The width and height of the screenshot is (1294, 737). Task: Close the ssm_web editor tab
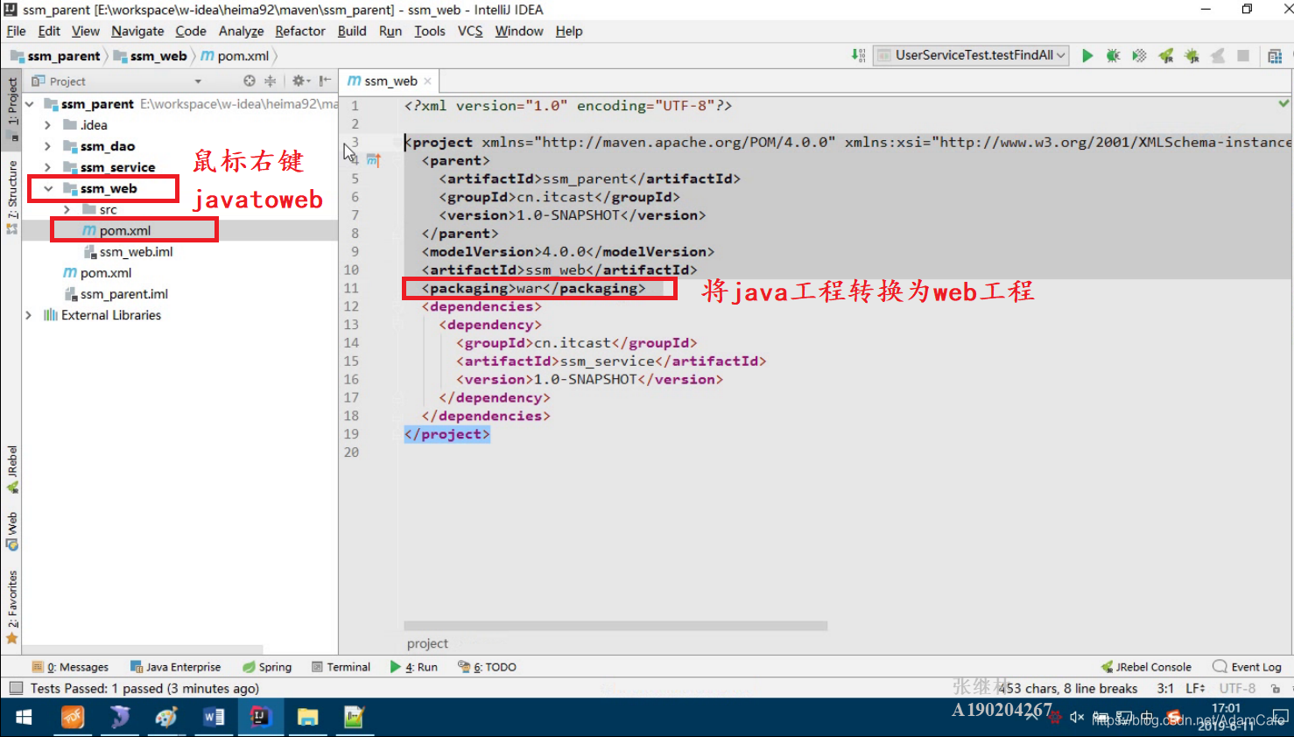[x=427, y=81]
